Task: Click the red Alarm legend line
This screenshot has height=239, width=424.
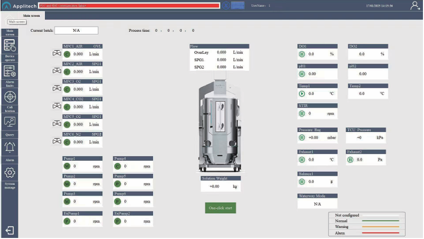Action: [381, 233]
